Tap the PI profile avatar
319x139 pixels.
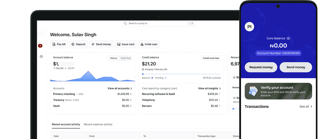(249, 27)
